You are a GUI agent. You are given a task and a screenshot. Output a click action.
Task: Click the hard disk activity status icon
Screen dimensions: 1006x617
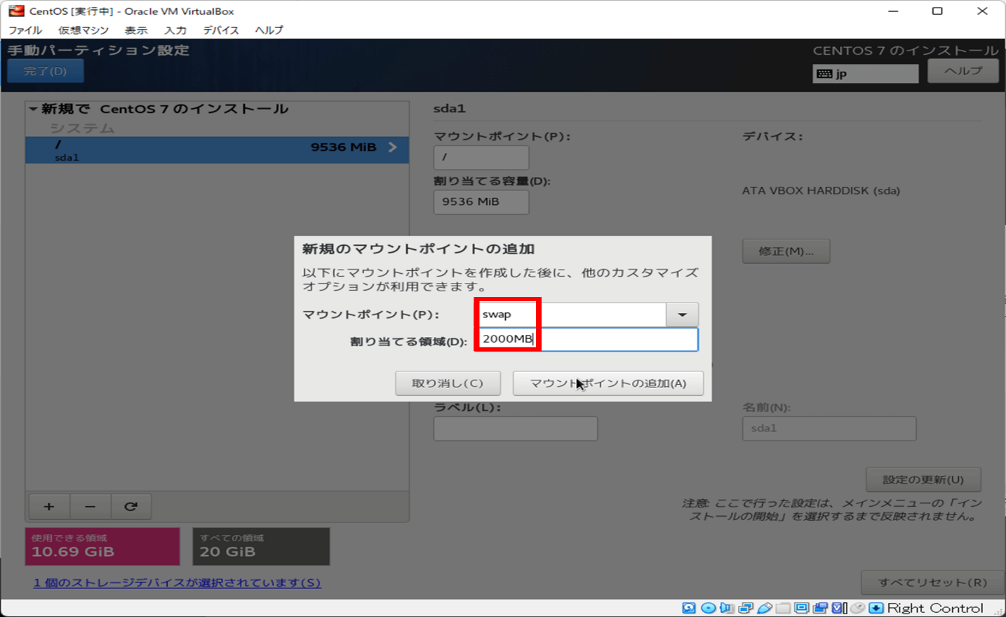click(689, 608)
